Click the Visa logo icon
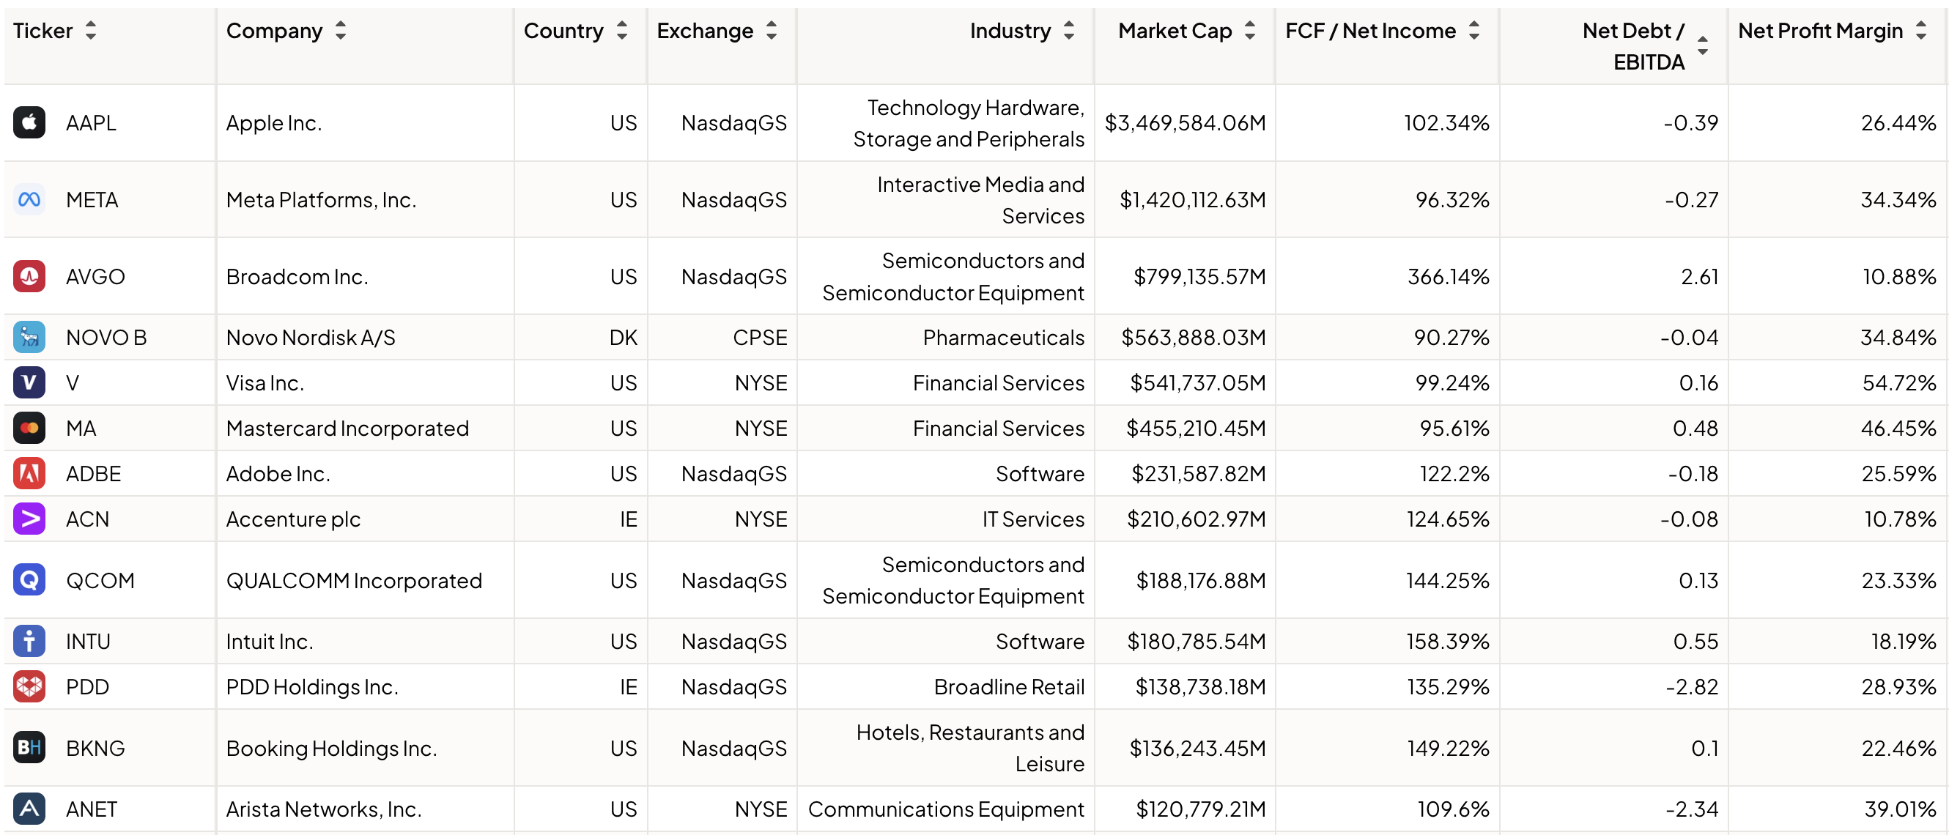Image resolution: width=1949 pixels, height=835 pixels. 29,382
